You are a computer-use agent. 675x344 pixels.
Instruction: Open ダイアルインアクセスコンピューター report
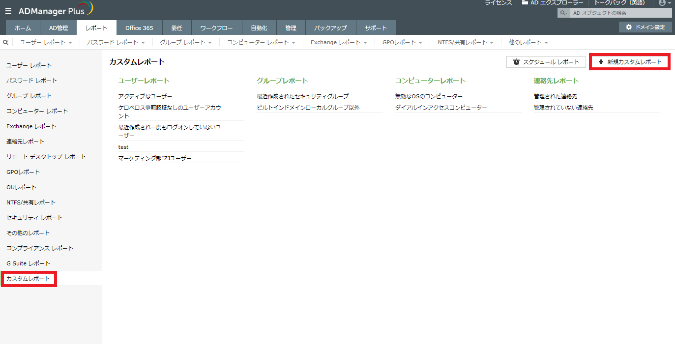[441, 108]
